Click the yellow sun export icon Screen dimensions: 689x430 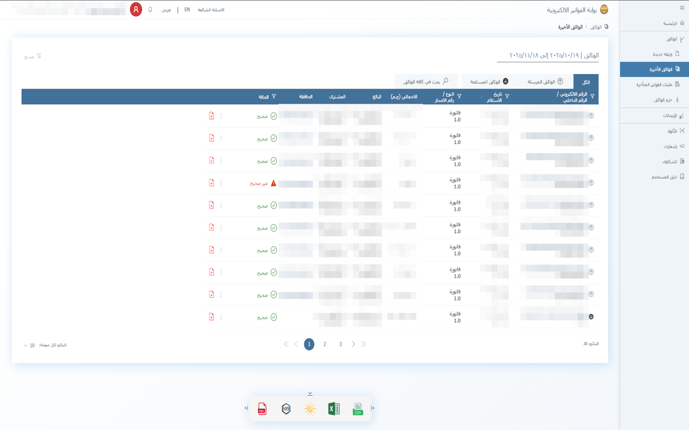click(x=310, y=409)
